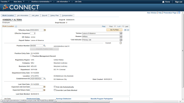Click the Job Data breadcrumb

pyautogui.click(x=78, y=2)
